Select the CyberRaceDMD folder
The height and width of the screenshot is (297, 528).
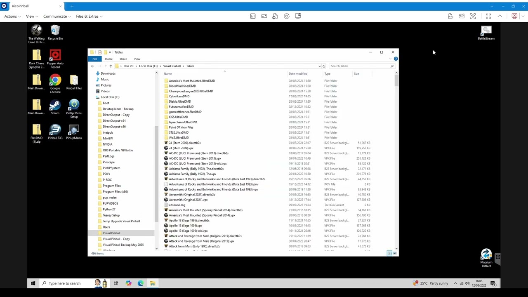tap(179, 96)
